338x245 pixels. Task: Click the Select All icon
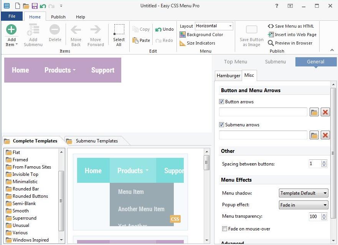[x=119, y=30]
